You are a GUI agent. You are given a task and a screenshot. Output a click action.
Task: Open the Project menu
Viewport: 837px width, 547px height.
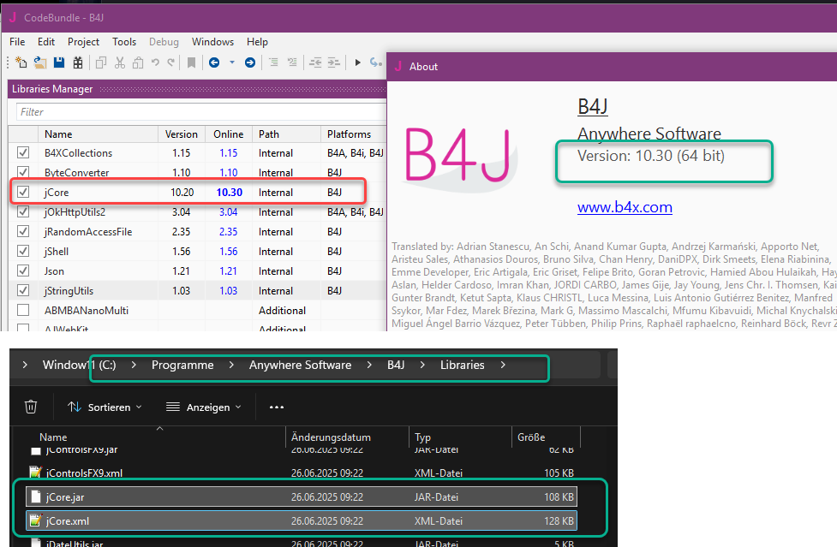[83, 42]
